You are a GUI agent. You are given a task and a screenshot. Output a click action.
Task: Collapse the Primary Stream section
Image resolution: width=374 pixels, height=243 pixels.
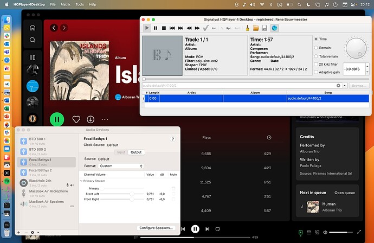click(81, 181)
